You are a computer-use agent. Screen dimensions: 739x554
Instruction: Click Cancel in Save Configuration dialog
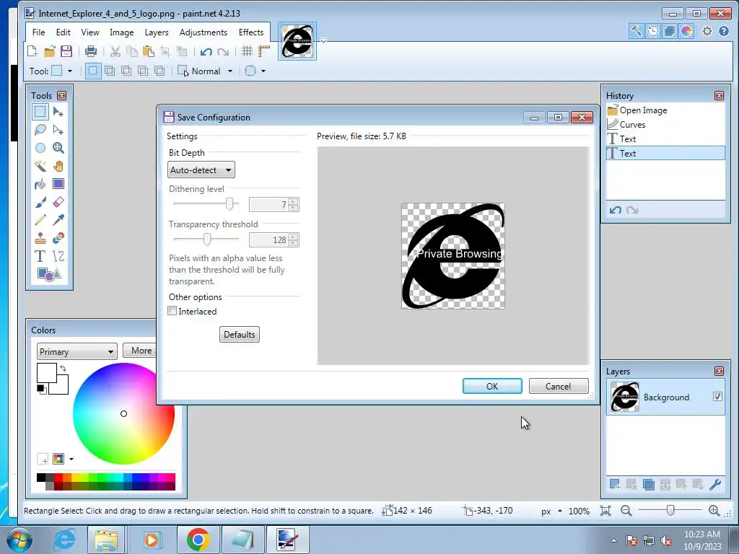tap(558, 386)
